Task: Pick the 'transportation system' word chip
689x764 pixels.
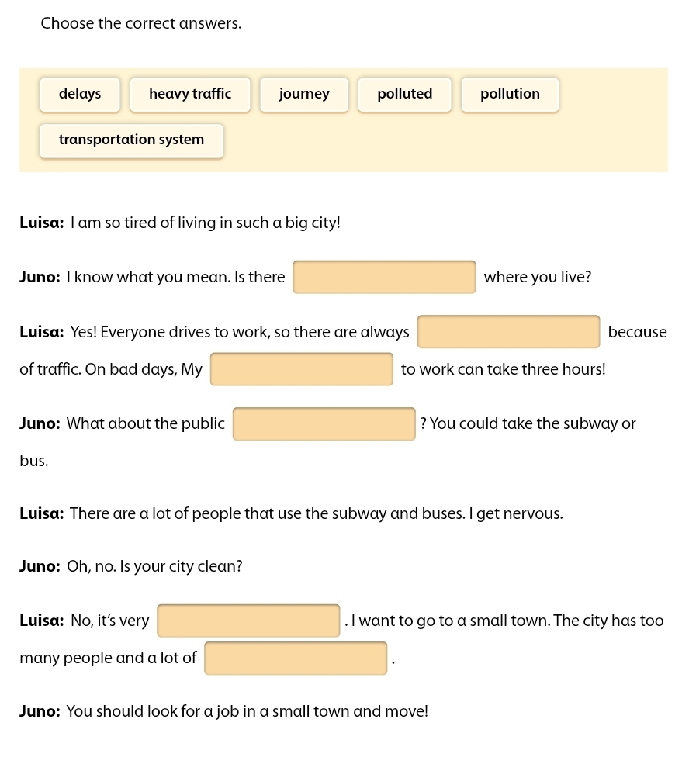Action: 131,140
